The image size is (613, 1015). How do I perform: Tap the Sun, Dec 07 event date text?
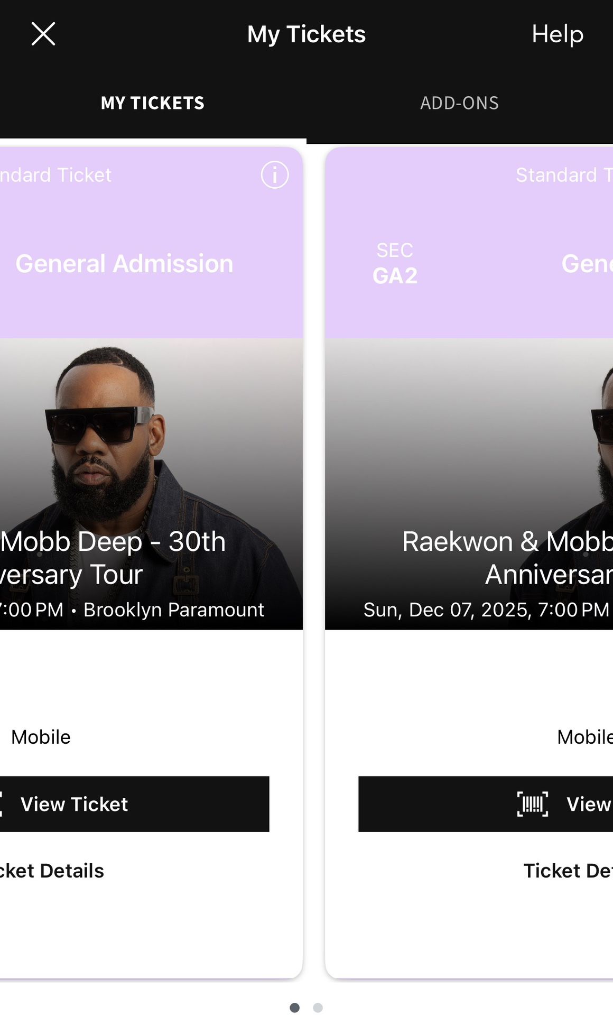pos(486,610)
